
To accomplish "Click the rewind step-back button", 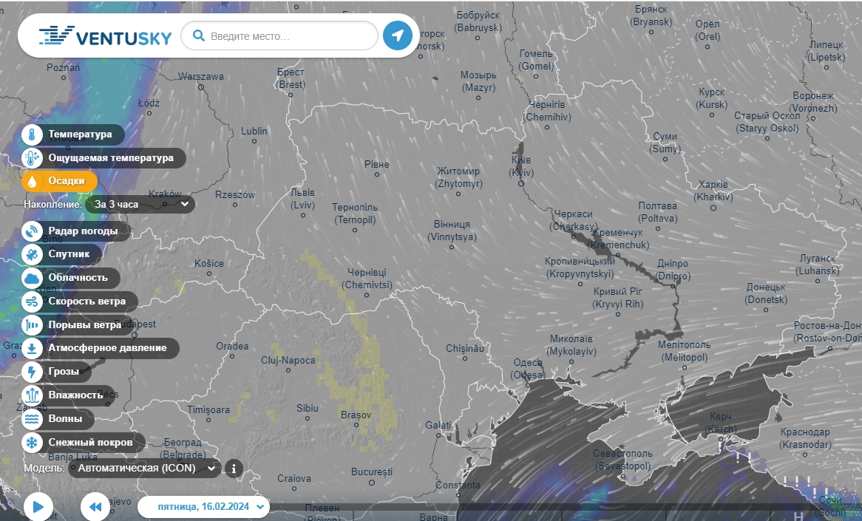I will 95,507.
